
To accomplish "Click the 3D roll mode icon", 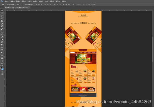I will pyautogui.click(x=86, y=4).
